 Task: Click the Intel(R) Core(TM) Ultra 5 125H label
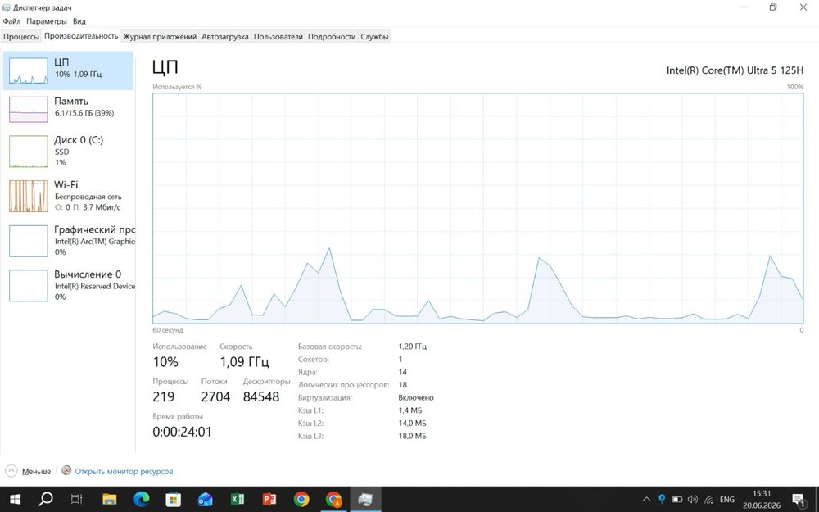[735, 70]
